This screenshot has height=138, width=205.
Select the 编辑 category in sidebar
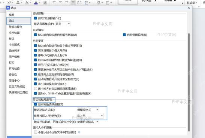(19, 21)
